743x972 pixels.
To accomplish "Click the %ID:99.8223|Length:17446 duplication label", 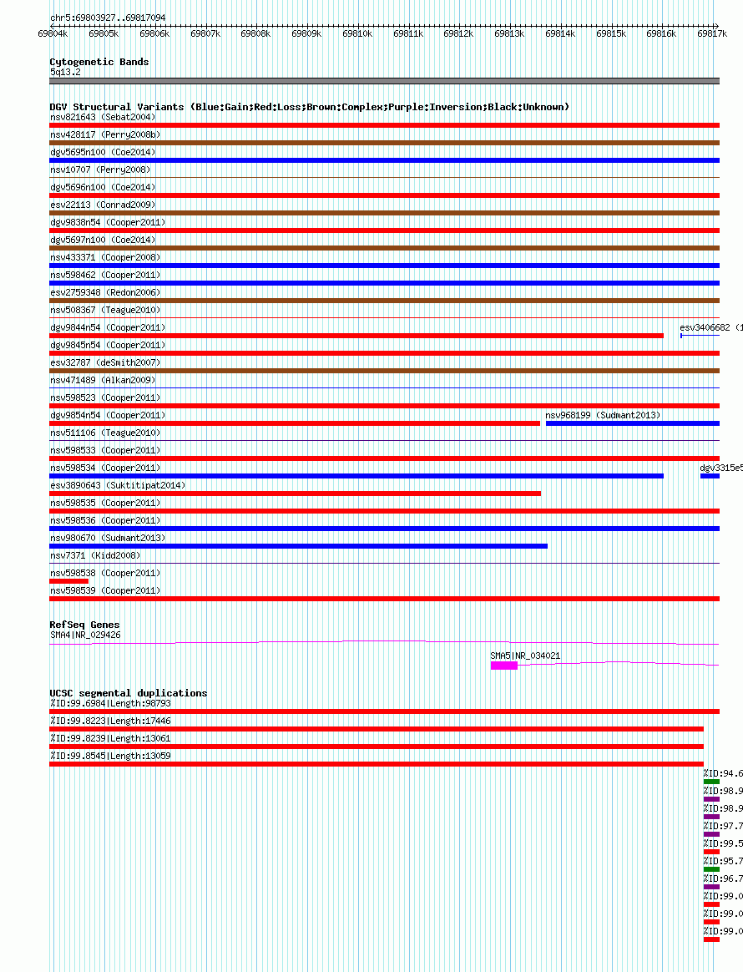I will tap(110, 721).
